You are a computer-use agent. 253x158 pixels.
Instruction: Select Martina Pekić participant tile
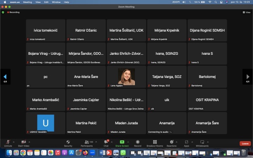click(86, 123)
